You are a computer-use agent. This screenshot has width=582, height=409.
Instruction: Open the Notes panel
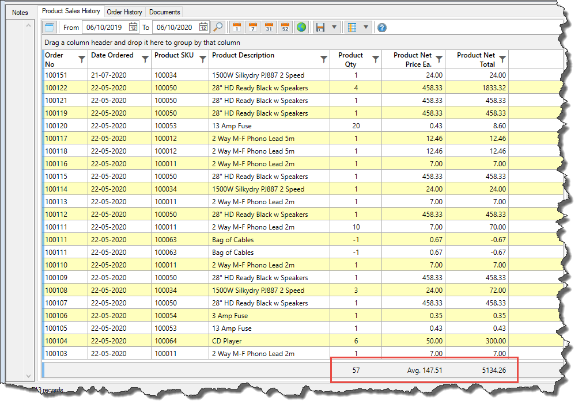[x=20, y=12]
